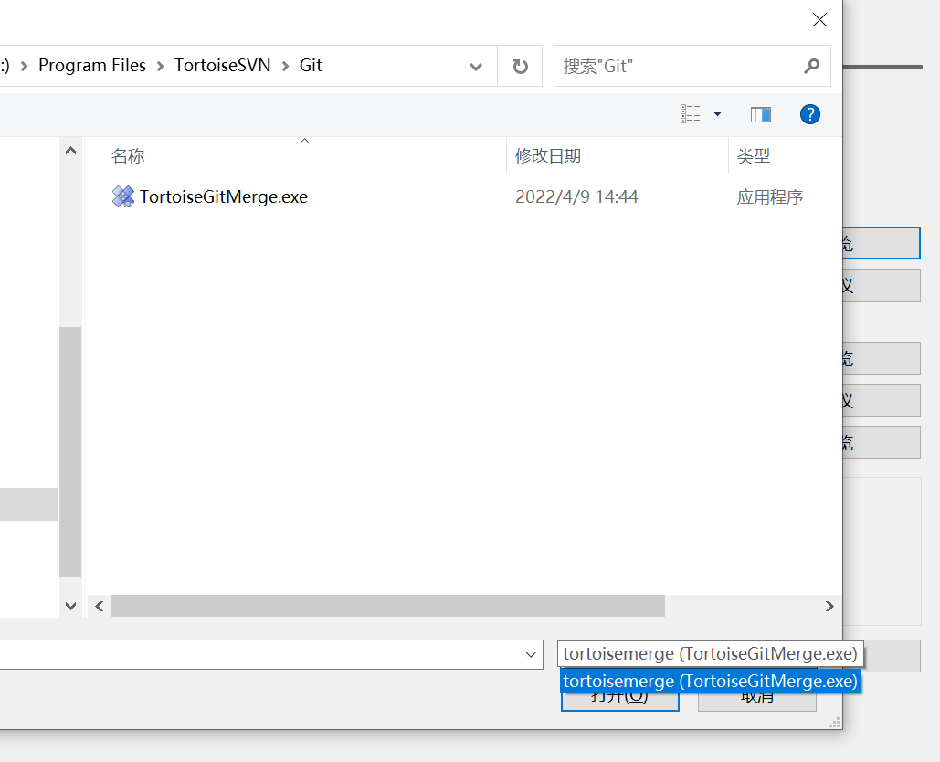Navigate to the Program Files breadcrumb
This screenshot has height=762, width=940.
(91, 65)
